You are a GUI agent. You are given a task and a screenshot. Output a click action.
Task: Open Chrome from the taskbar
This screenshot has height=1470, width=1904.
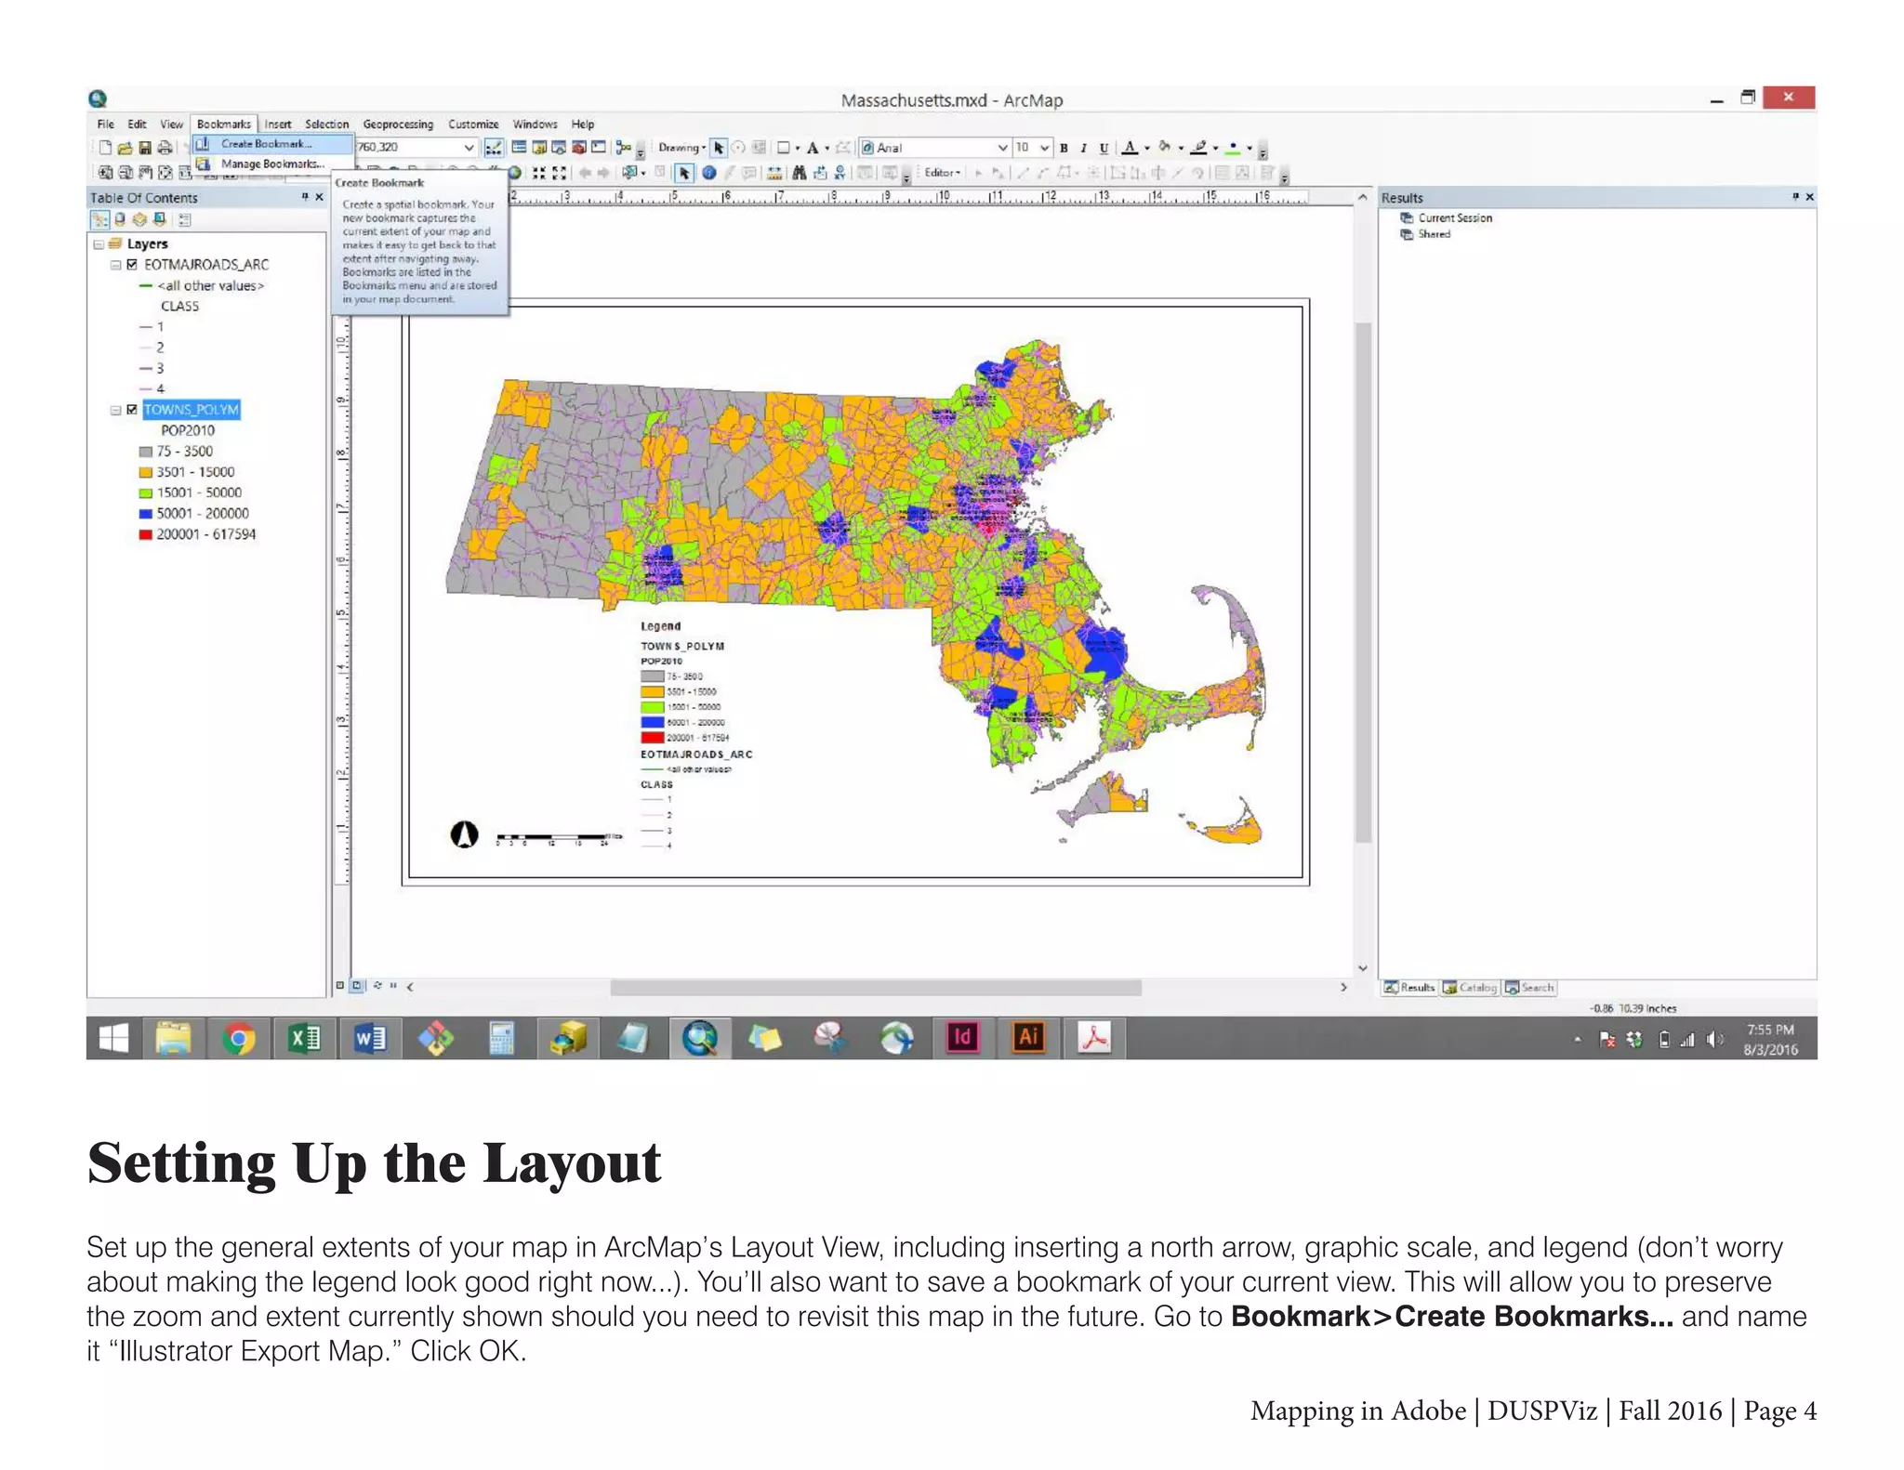tap(238, 1038)
